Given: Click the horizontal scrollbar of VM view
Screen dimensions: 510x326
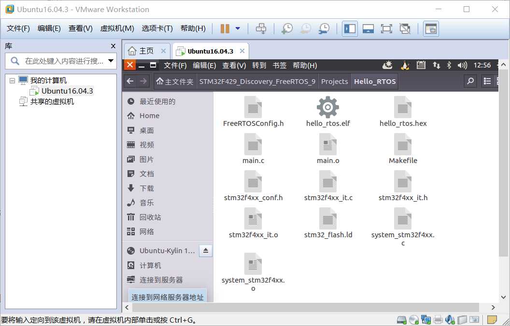Looking at the screenshot, I should [x=306, y=307].
